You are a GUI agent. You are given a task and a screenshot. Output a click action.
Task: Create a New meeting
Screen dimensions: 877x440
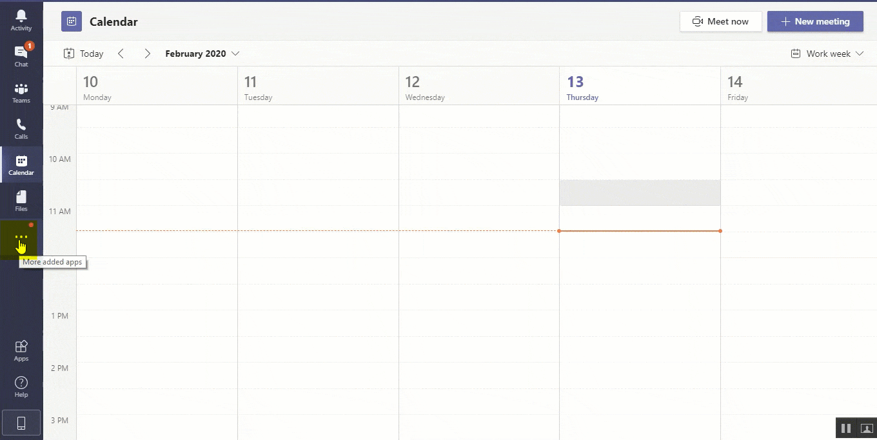(x=815, y=21)
